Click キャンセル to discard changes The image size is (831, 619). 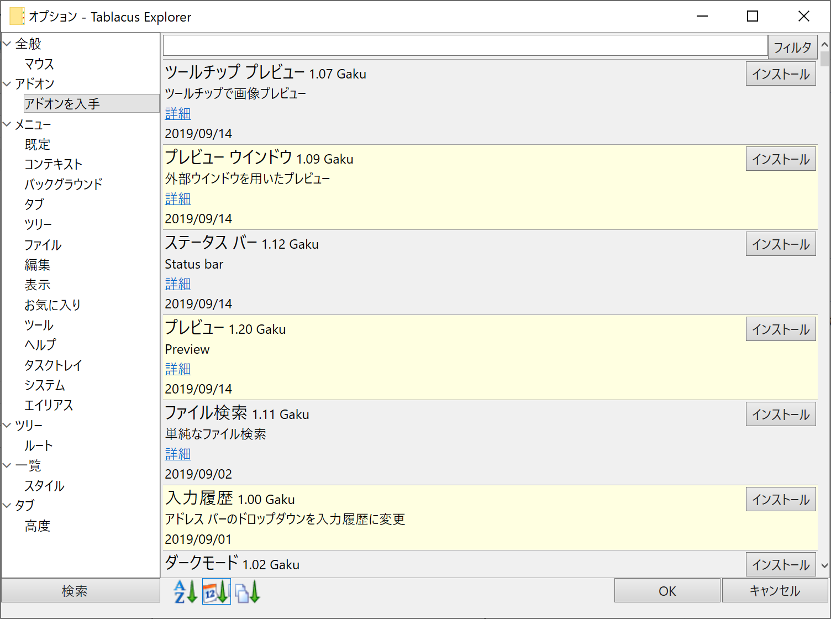(x=775, y=591)
